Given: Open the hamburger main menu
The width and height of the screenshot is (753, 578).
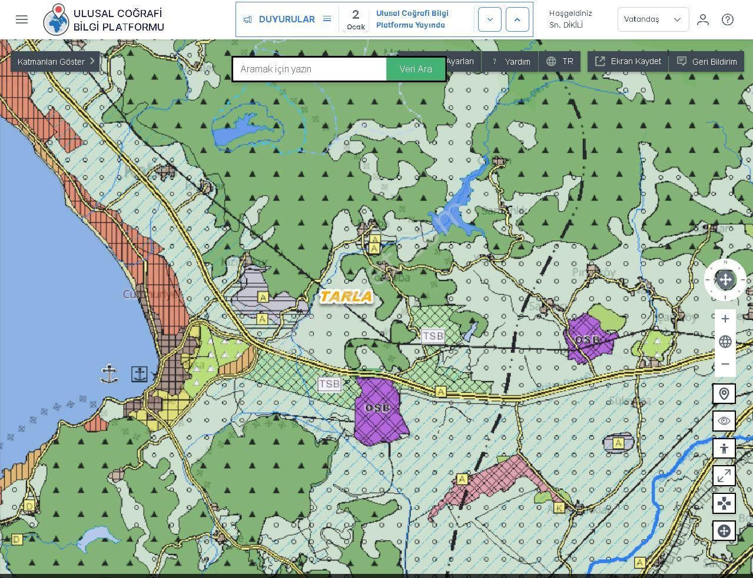Looking at the screenshot, I should click(22, 19).
